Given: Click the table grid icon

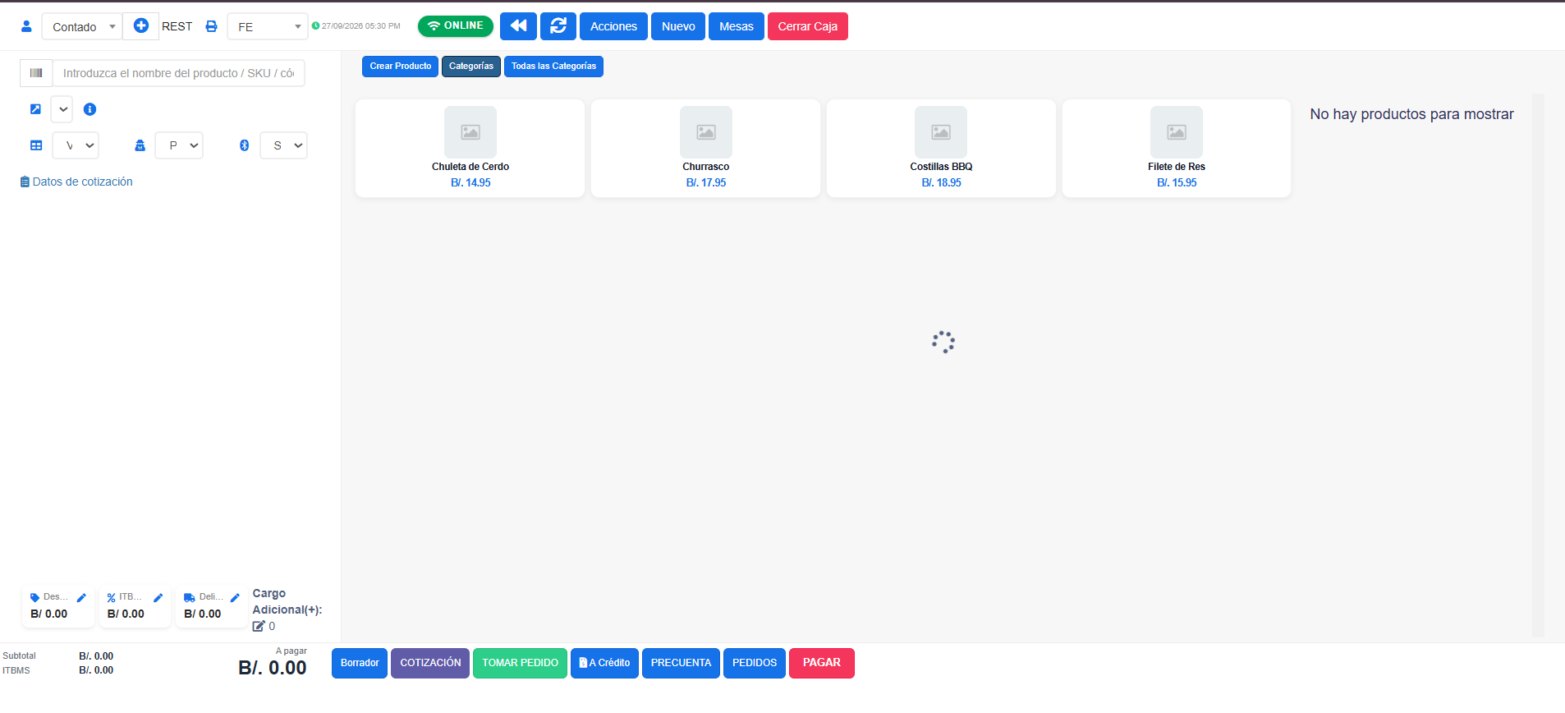Looking at the screenshot, I should point(36,145).
